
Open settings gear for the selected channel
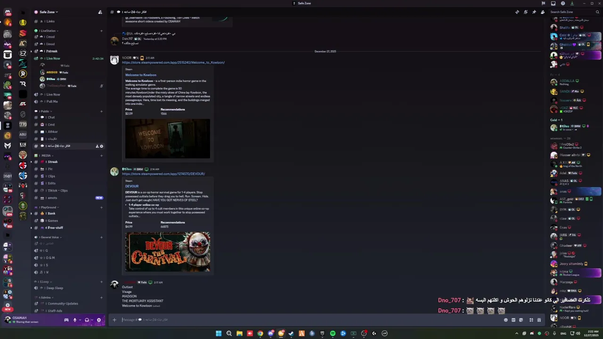(101, 146)
